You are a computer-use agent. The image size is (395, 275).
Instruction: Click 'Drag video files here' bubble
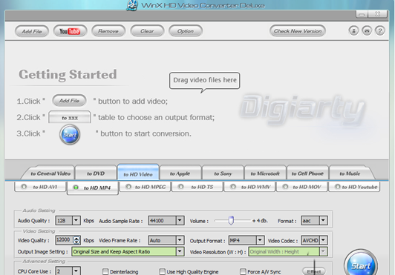pos(205,80)
